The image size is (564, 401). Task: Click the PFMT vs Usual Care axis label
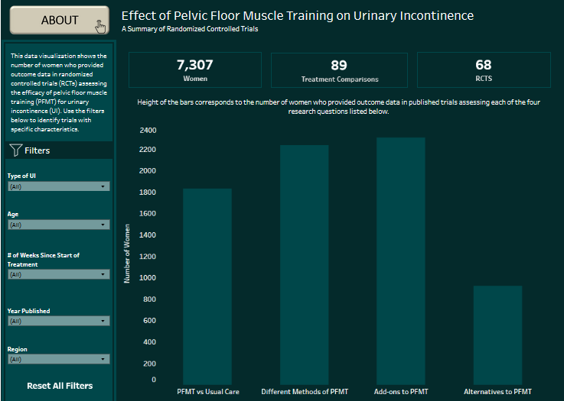207,392
